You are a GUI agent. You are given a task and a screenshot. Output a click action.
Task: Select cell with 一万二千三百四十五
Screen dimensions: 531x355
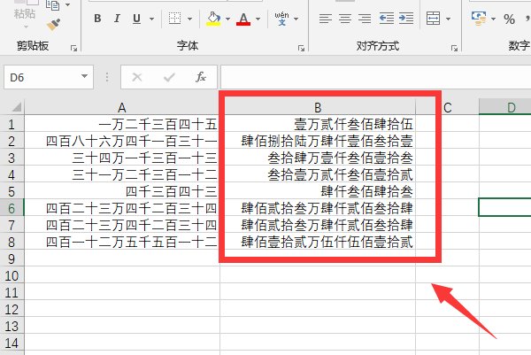122,124
